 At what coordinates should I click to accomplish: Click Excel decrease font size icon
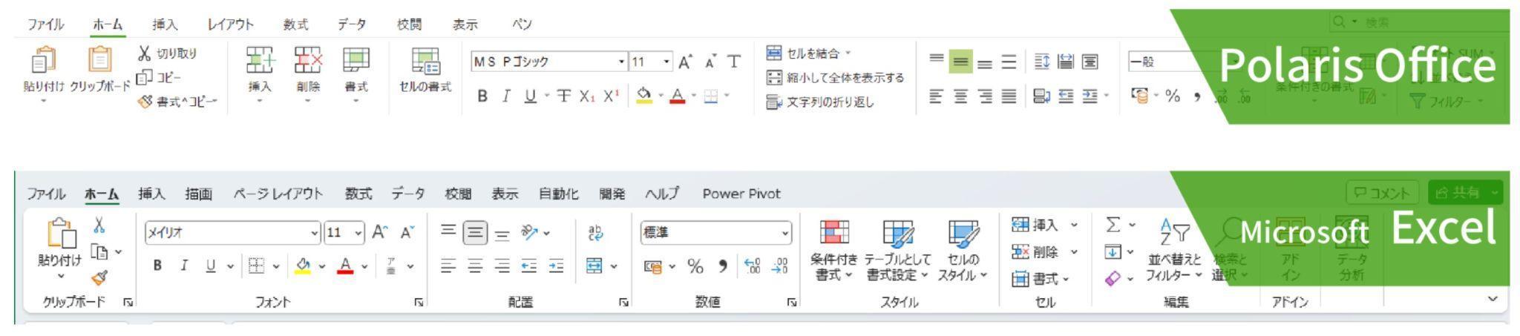click(x=407, y=232)
